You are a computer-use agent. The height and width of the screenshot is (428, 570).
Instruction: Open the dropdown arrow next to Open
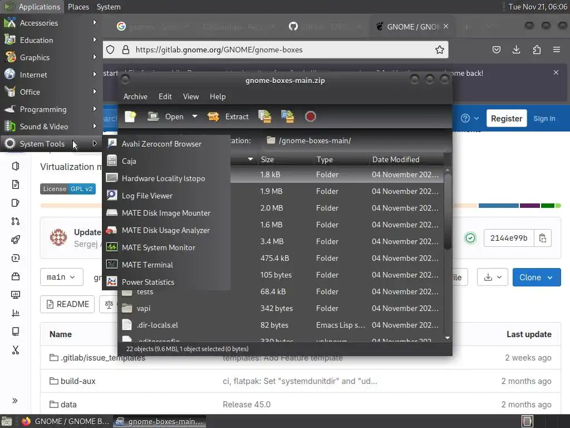195,116
